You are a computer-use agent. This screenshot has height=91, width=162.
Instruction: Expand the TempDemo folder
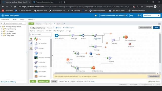point(2,36)
